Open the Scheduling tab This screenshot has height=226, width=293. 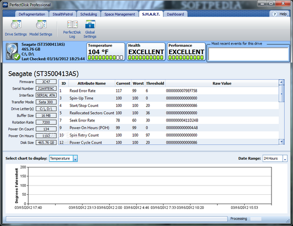pos(88,14)
